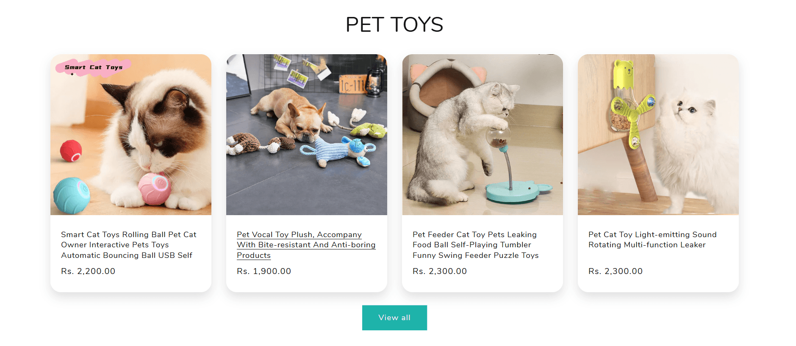Click the yellow bear-shaped toy top
This screenshot has width=796, height=346.
coord(624,74)
